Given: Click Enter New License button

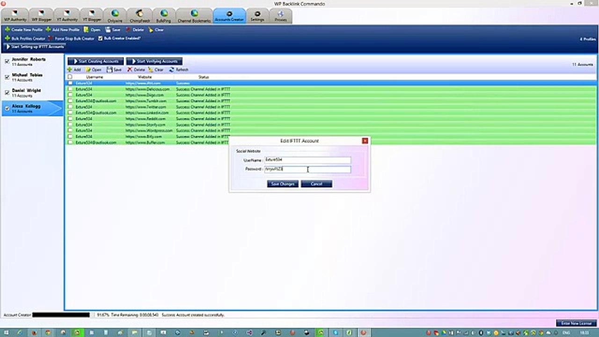Looking at the screenshot, I should (577, 323).
